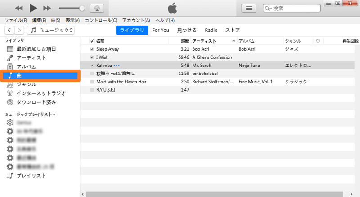Uncheck the Sleep Away song checkbox
Viewport: 360px width, 197px height.
(92, 49)
